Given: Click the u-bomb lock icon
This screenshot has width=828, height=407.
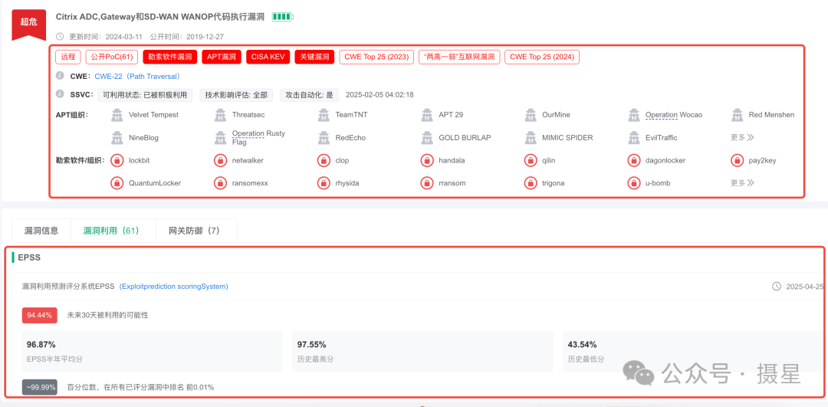Looking at the screenshot, I should 634,183.
